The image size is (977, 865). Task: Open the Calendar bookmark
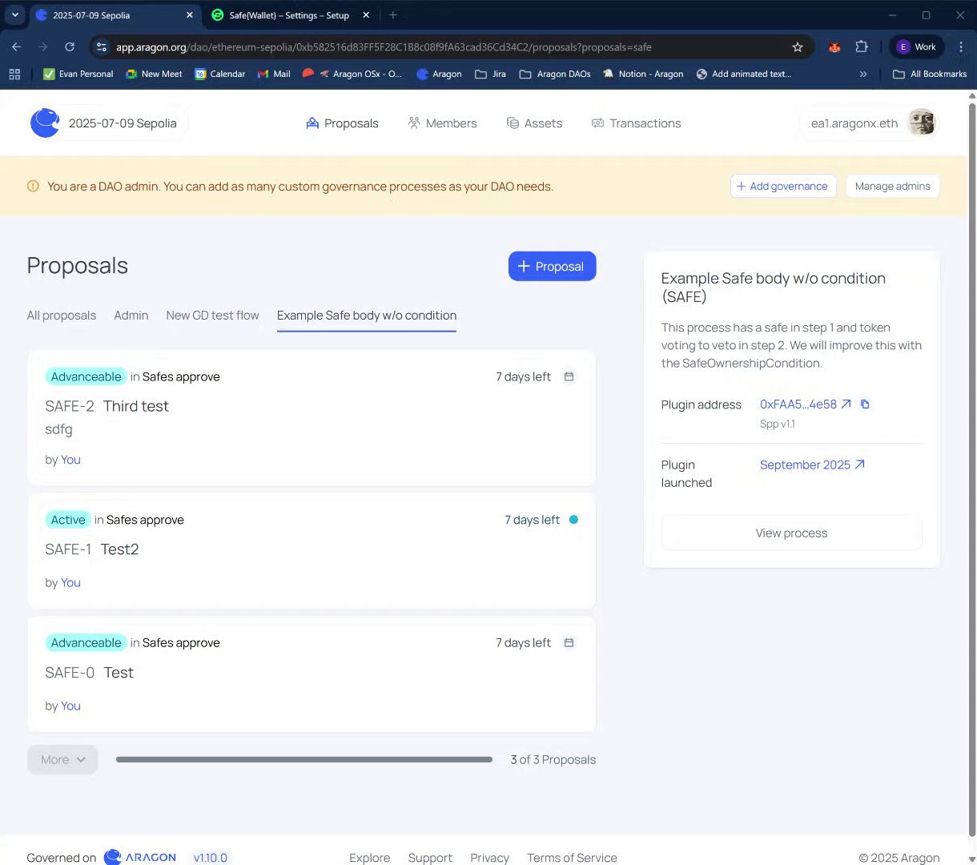coord(219,74)
